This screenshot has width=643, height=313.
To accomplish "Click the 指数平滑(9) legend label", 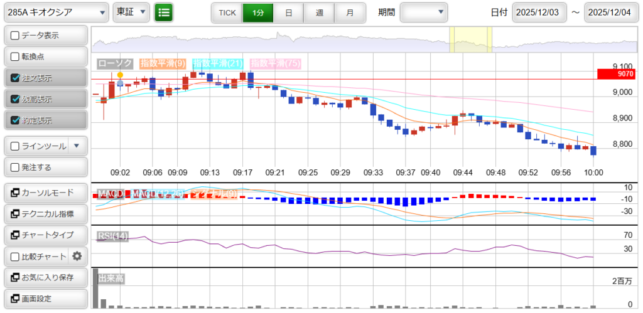I will (163, 63).
